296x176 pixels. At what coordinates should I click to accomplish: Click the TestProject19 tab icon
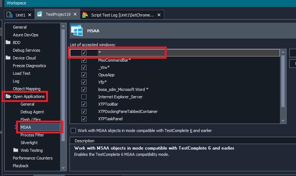pos(40,14)
